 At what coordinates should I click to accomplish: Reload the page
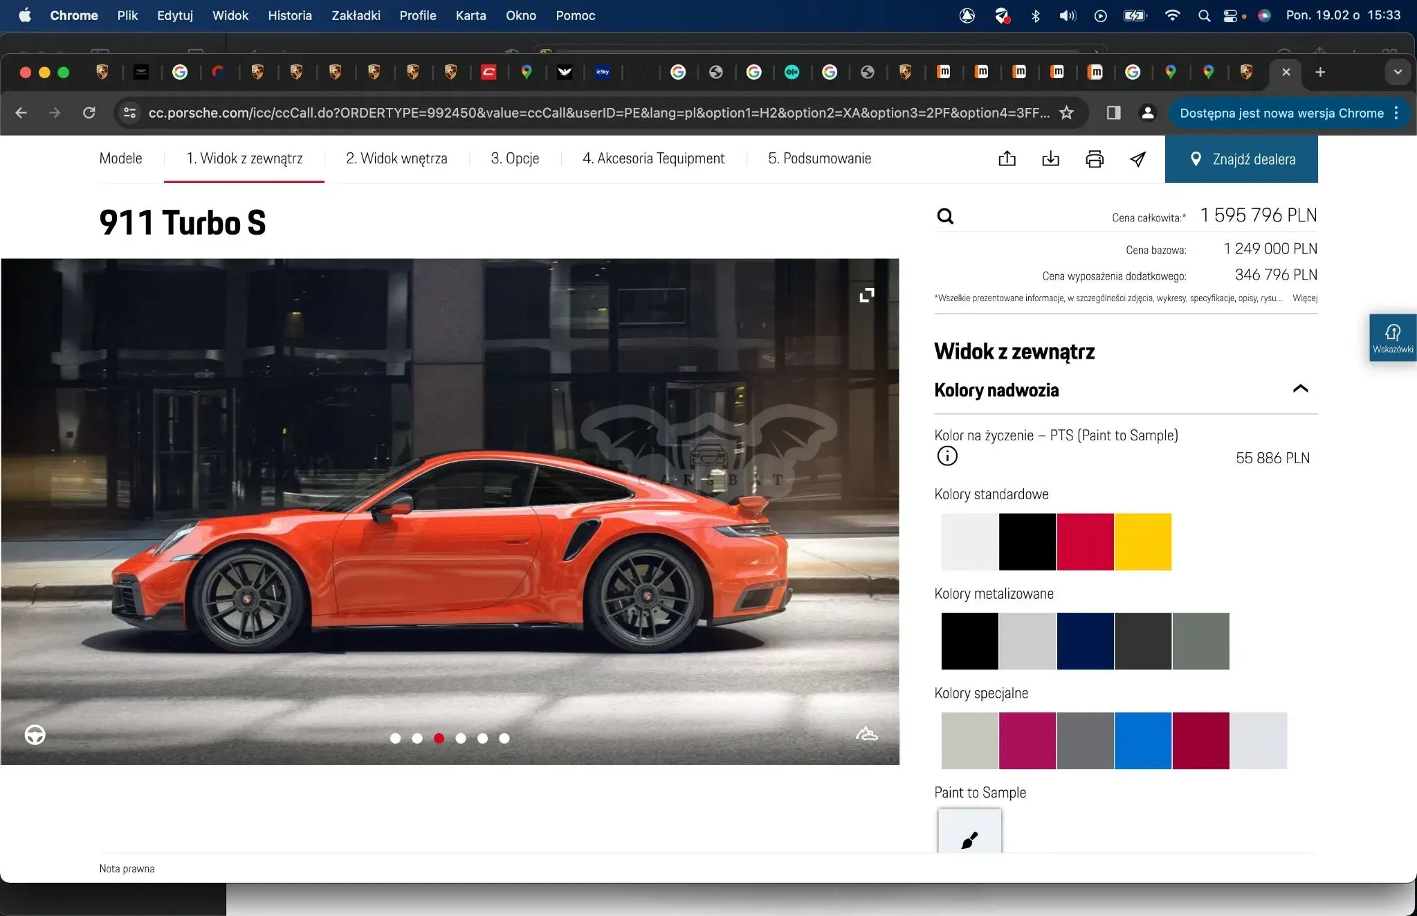pyautogui.click(x=89, y=112)
